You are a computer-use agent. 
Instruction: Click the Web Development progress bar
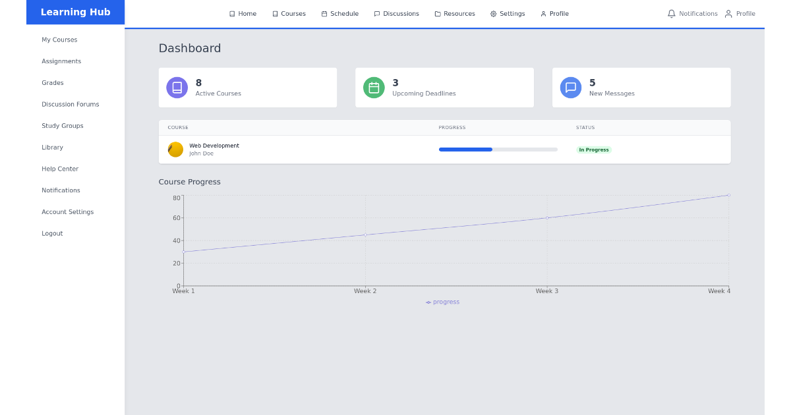tap(498, 150)
